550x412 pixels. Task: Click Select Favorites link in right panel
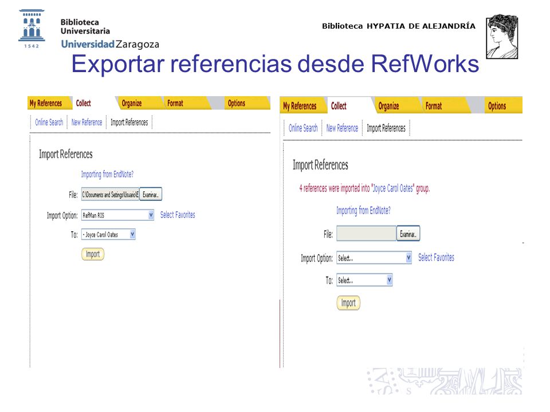tap(436, 257)
